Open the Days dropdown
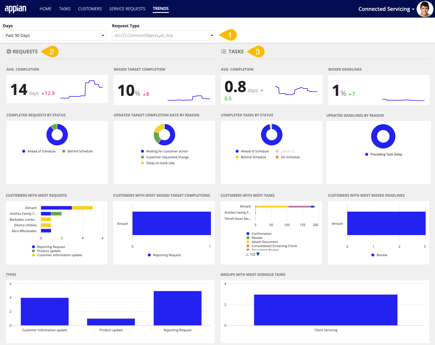This screenshot has height=345, width=435. coord(55,35)
